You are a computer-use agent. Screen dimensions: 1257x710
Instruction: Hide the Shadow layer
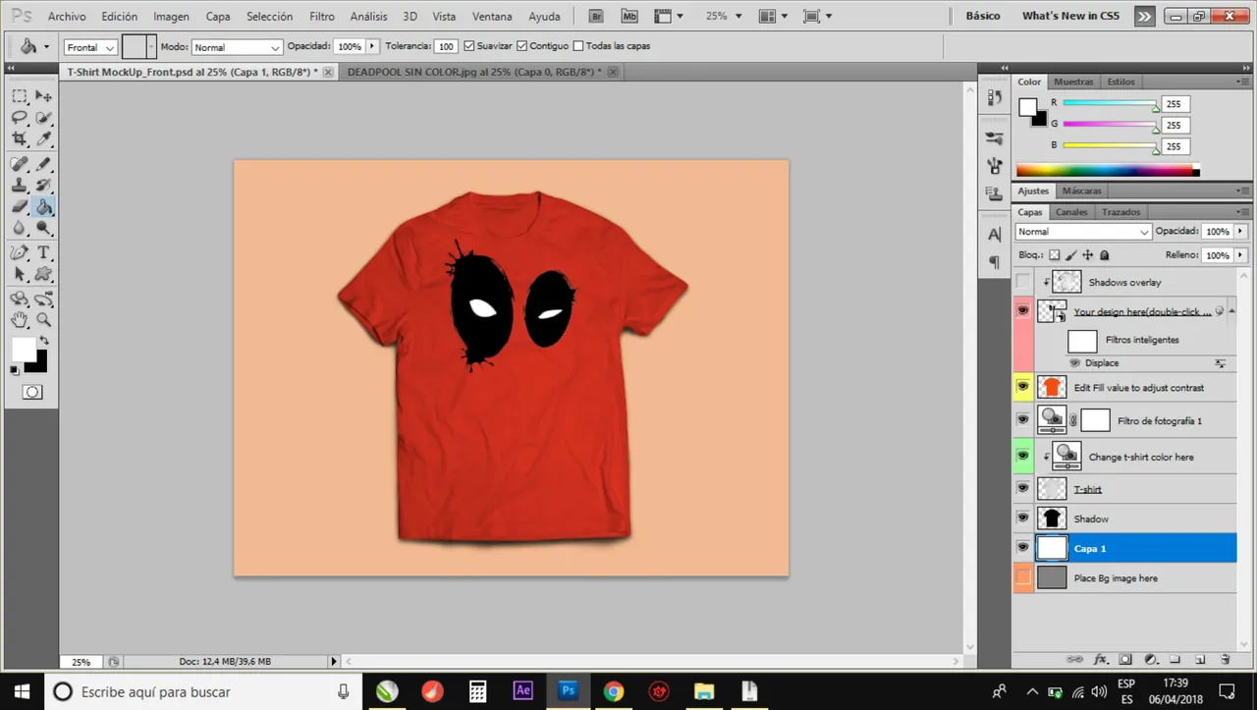tap(1023, 518)
